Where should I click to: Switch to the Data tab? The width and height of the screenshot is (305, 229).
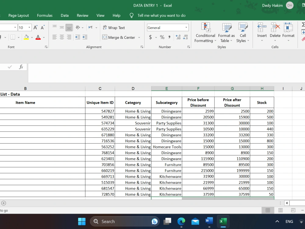65,15
